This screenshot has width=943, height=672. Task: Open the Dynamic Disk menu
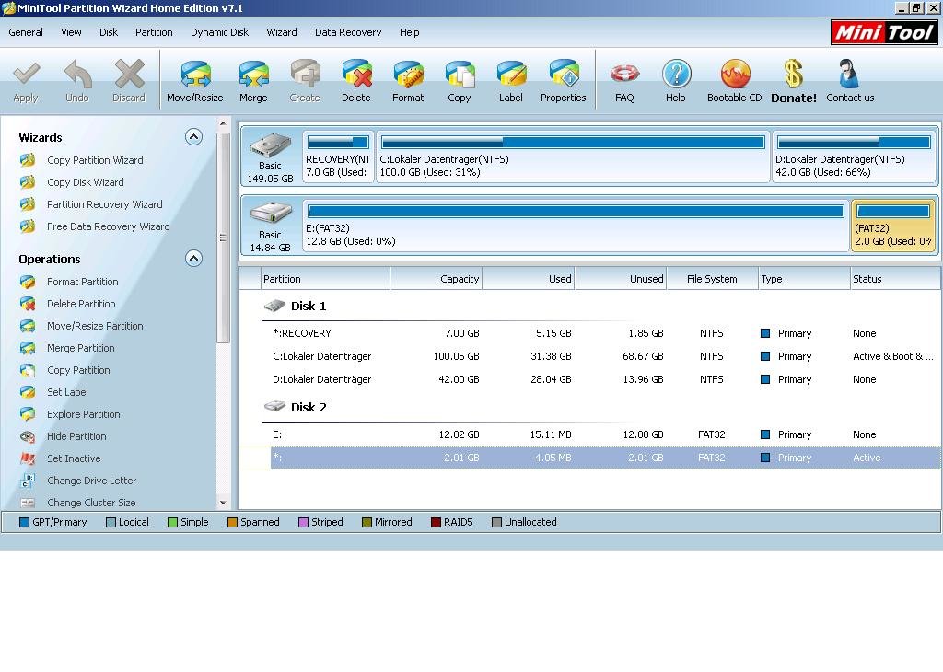coord(219,32)
